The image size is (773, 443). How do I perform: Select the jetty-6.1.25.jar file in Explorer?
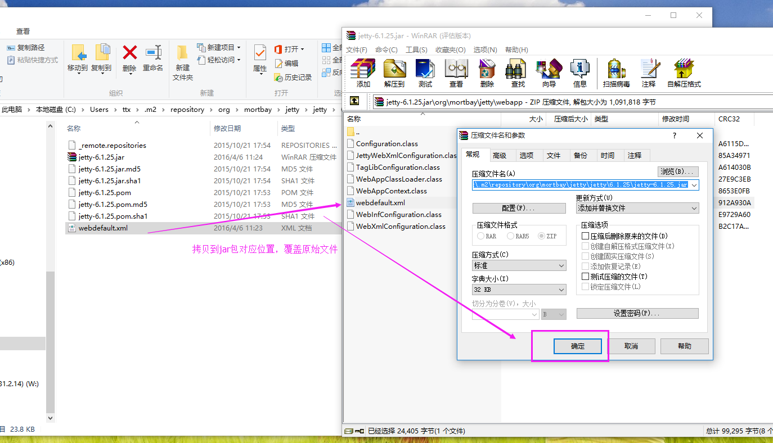101,157
